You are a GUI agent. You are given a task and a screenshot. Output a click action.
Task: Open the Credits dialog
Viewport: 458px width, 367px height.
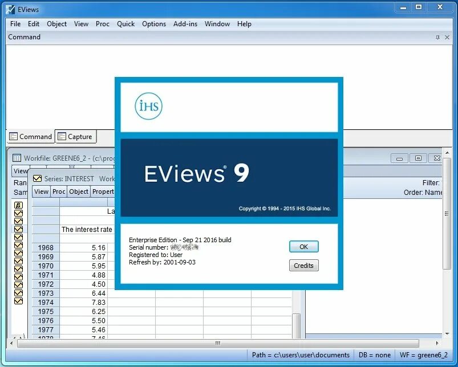click(303, 265)
